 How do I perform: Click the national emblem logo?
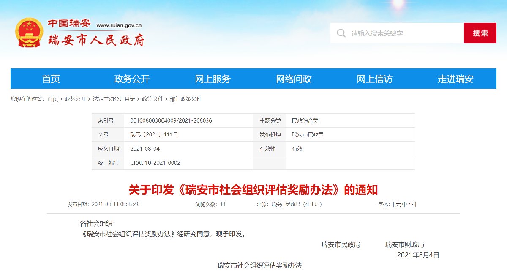coord(29,33)
